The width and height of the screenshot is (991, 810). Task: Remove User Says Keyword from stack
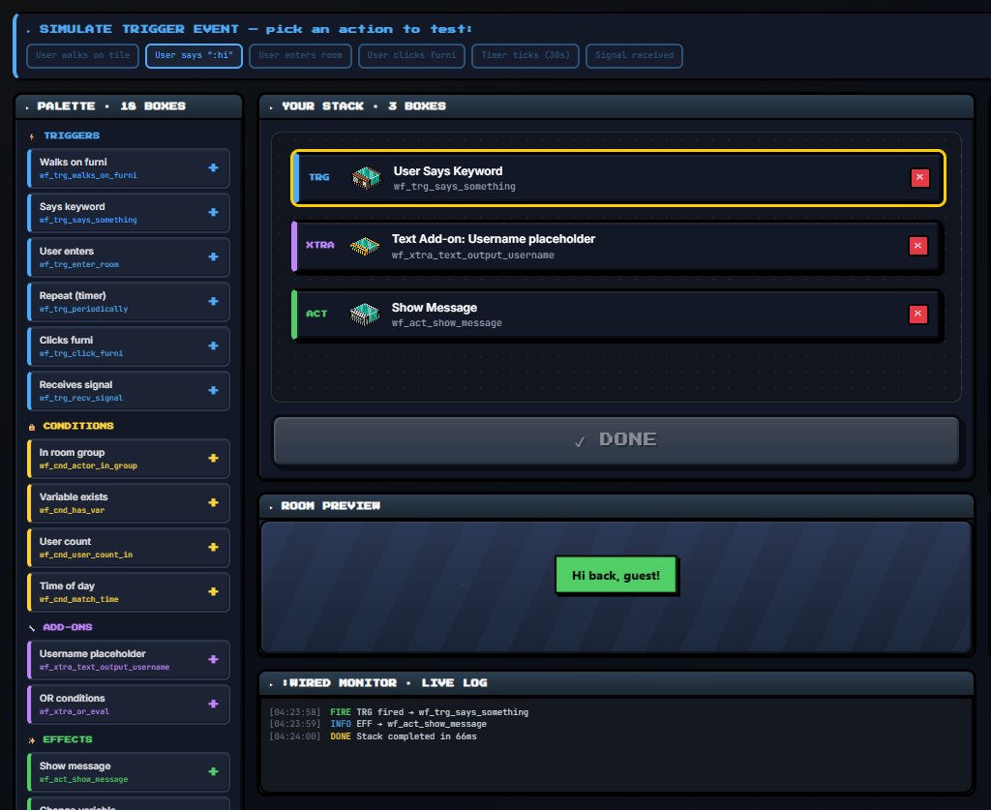919,177
